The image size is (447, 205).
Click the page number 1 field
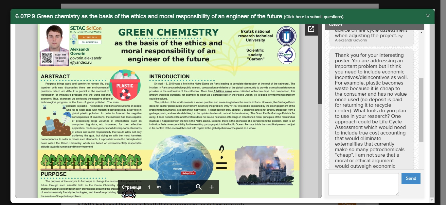(149, 187)
